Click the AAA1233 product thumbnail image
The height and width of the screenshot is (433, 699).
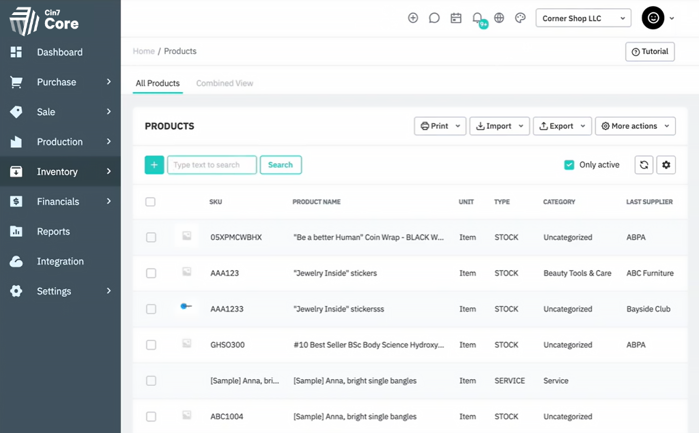[186, 306]
